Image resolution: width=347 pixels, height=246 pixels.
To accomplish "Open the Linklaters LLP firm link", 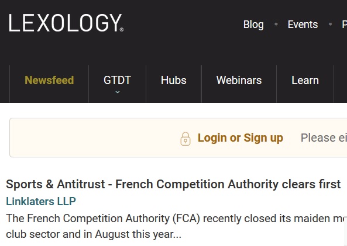I will coord(41,201).
